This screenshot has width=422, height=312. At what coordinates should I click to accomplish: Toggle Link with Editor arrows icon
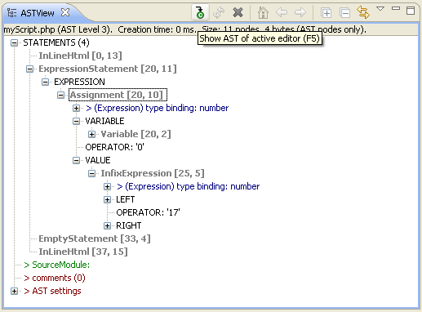(x=363, y=12)
